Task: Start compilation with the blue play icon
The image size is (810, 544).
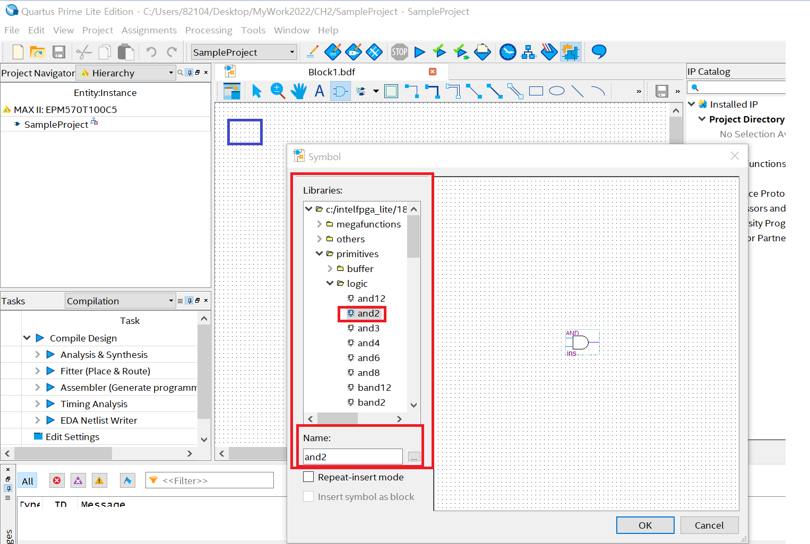Action: pos(420,52)
